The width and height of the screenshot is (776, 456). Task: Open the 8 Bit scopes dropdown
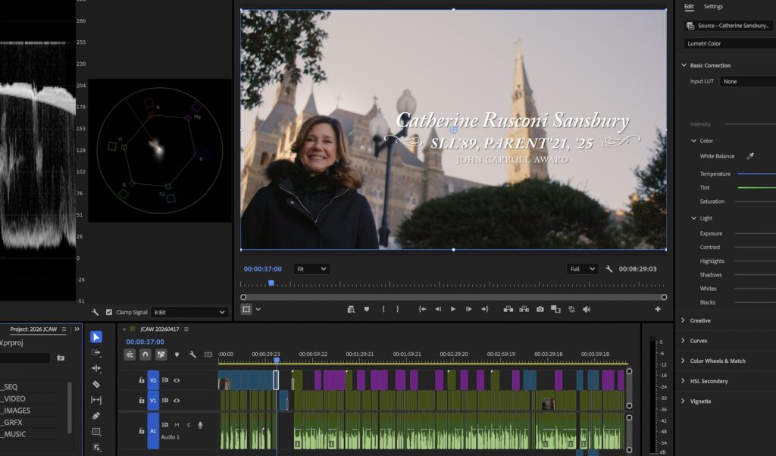[x=189, y=312]
